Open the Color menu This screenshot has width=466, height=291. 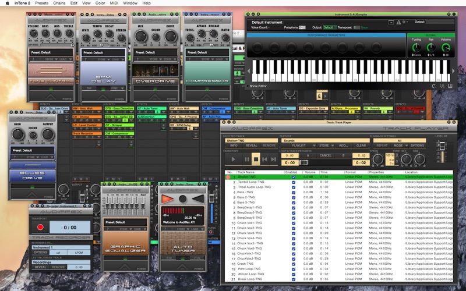(x=100, y=3)
